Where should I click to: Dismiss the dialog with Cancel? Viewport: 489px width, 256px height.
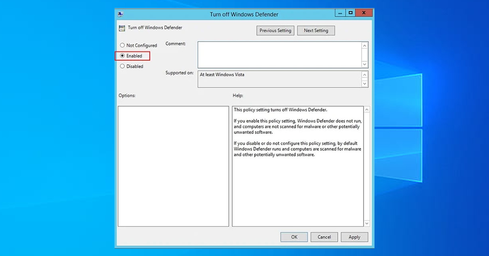pyautogui.click(x=324, y=237)
